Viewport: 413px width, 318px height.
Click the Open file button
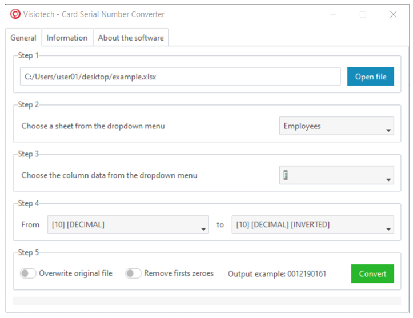(x=371, y=77)
